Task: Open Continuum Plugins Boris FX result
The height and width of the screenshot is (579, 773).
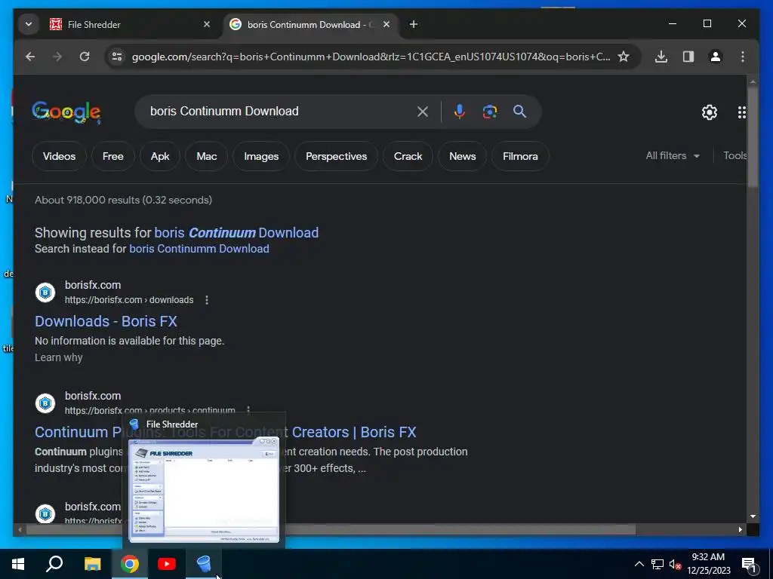Action: 225,432
